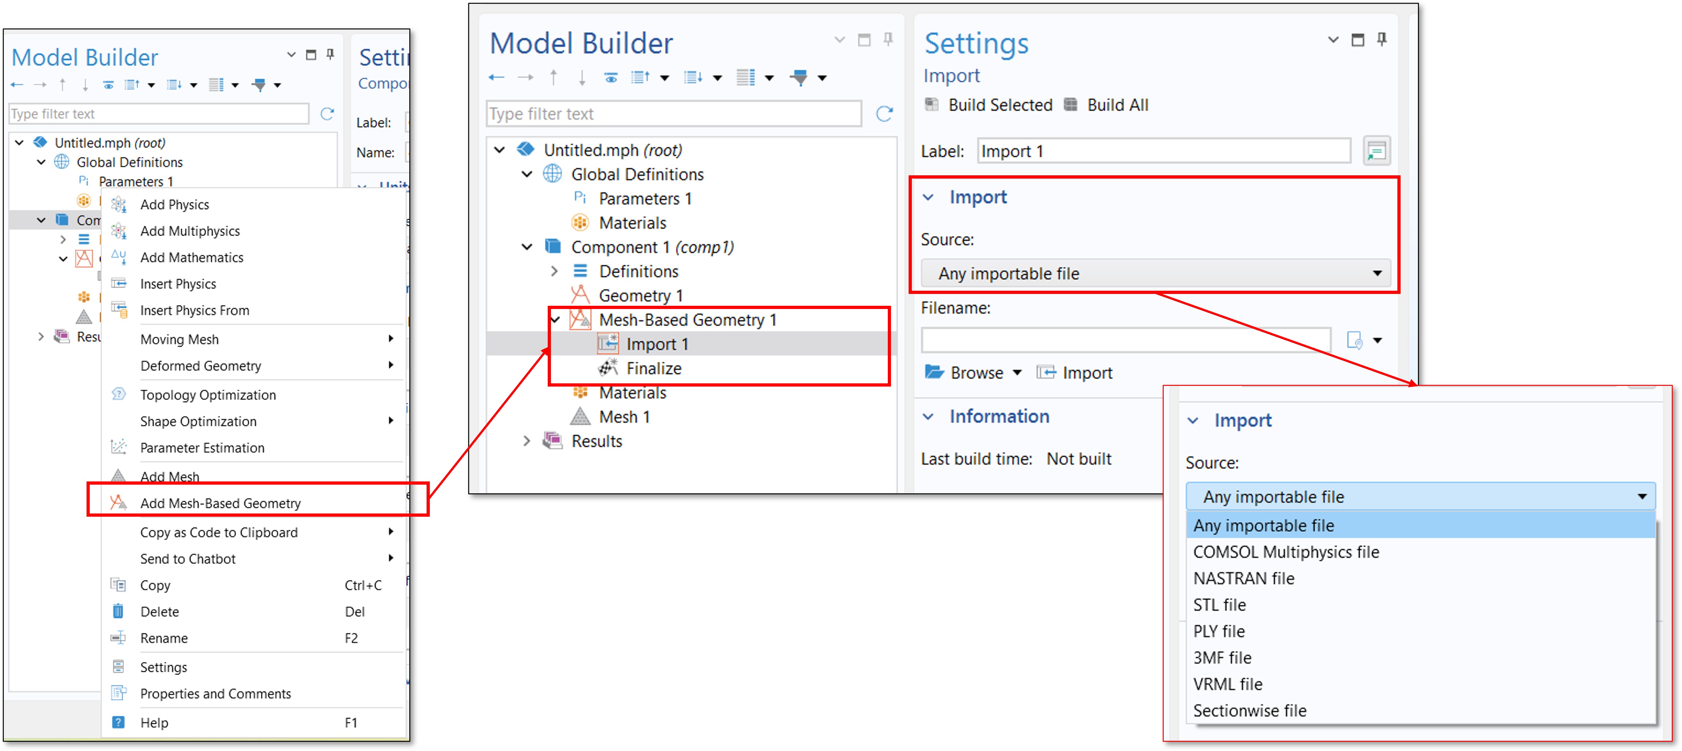Collapse the Mesh-Based Geometry 1 node
Screen dimensions: 1682x751
click(x=556, y=320)
